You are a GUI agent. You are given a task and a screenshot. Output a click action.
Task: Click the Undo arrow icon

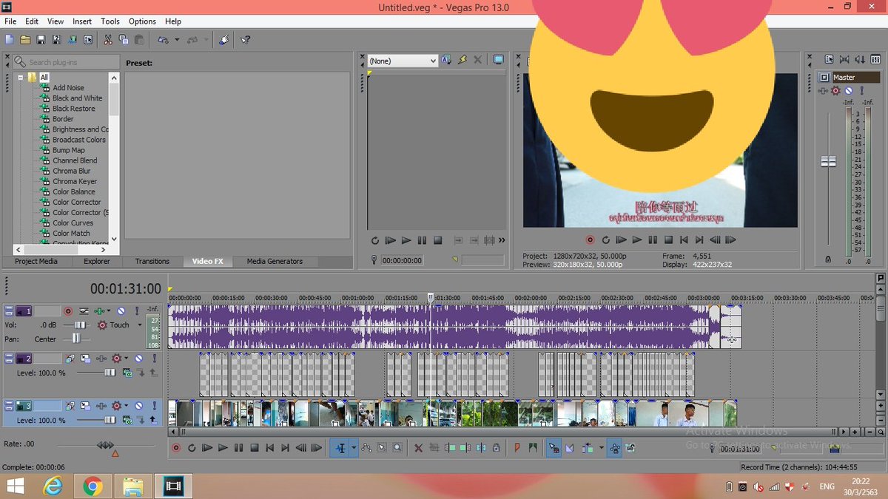pyautogui.click(x=163, y=40)
